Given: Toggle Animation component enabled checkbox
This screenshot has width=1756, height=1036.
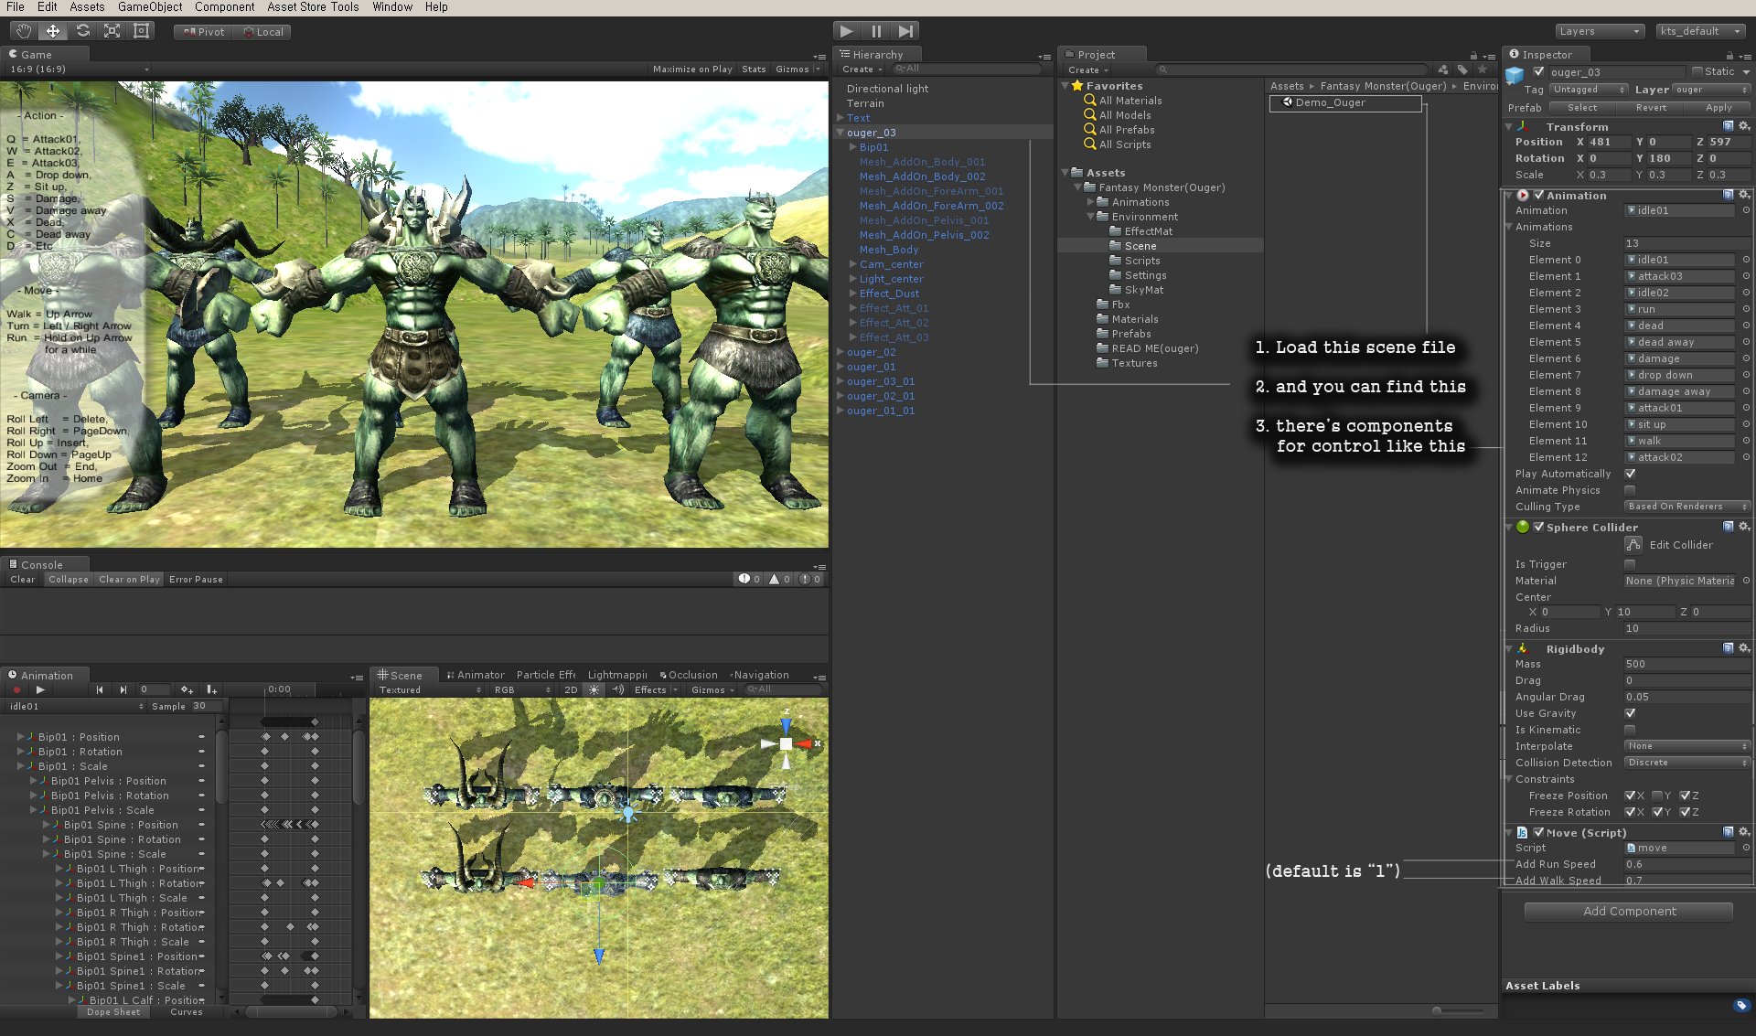Looking at the screenshot, I should point(1538,196).
